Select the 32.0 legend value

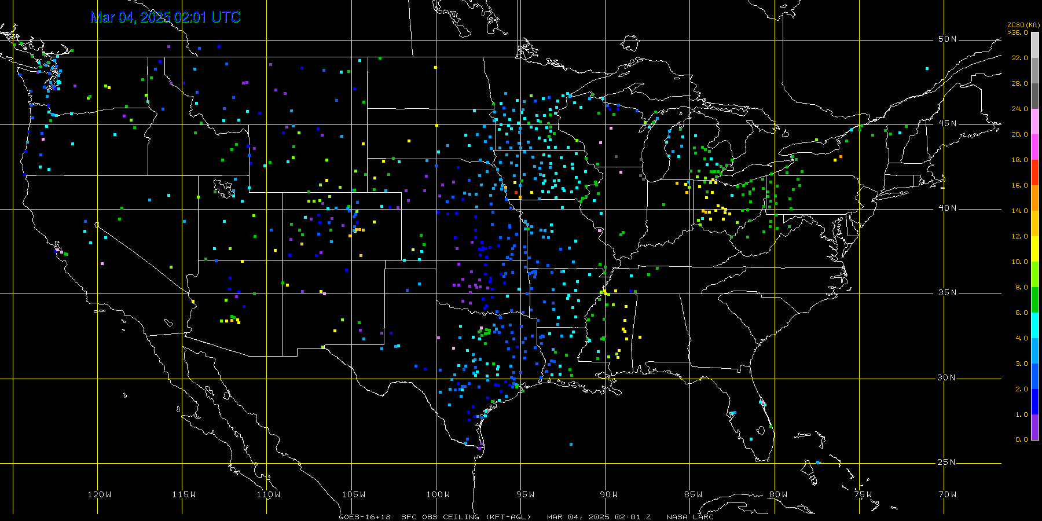pos(1019,58)
